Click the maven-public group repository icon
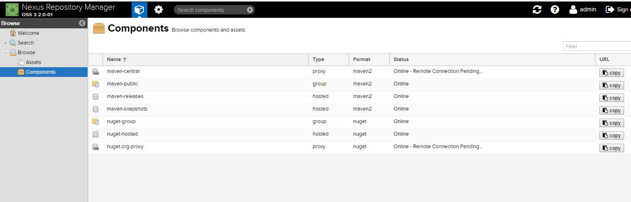The image size is (631, 202). click(96, 84)
